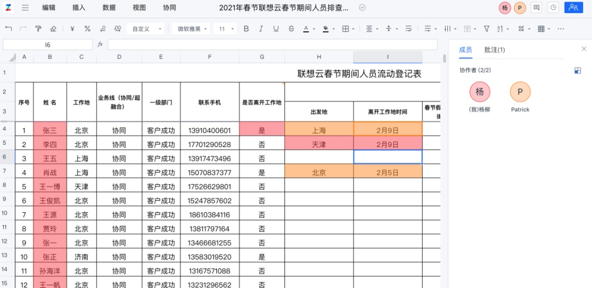Screen dimensions: 592x288
Task: Open the 自定义 number format dropdown
Action: click(x=146, y=29)
